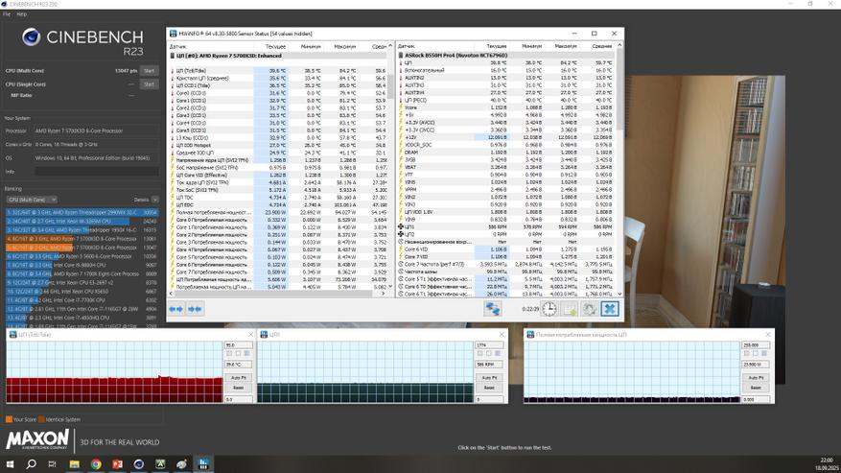Open HWiNFO sensor settings gear icon
Image resolution: width=841 pixels, height=473 pixels.
(x=589, y=309)
